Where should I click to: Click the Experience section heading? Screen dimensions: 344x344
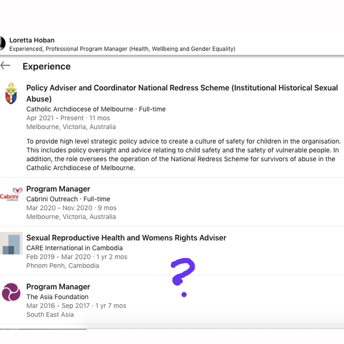(x=46, y=66)
